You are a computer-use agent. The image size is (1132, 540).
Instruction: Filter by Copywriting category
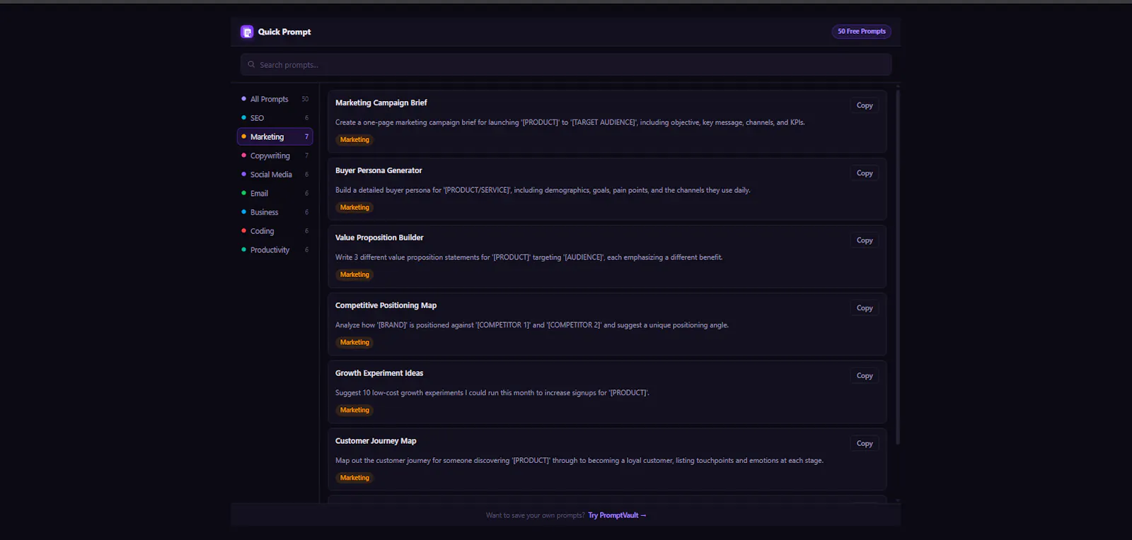275,155
